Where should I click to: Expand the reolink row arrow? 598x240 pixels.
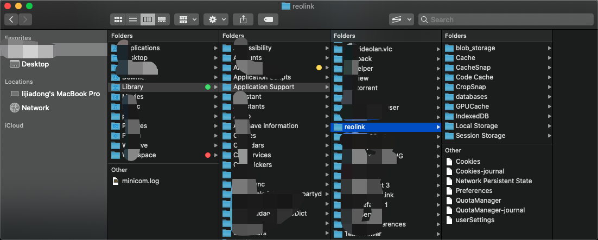click(x=438, y=127)
